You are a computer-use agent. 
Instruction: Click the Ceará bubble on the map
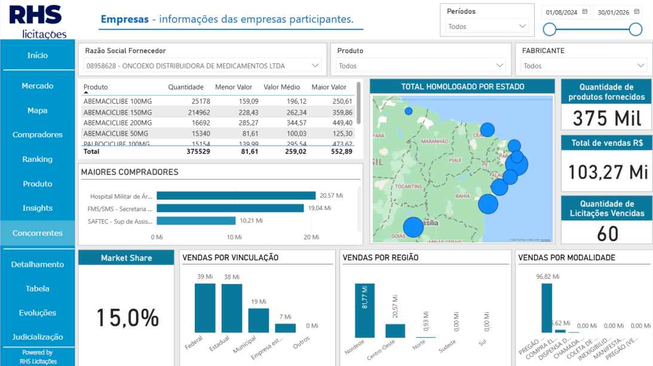(488, 130)
